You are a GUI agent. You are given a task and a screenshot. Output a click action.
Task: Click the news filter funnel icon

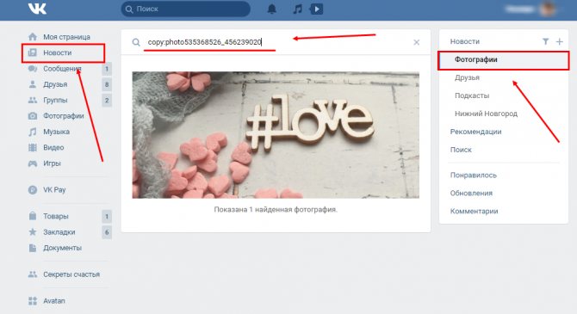545,41
